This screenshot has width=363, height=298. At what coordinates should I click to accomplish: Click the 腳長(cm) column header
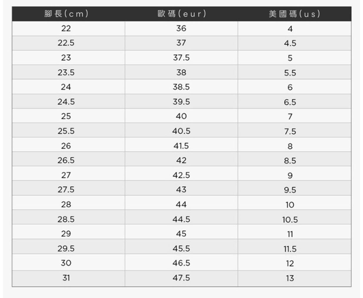[x=67, y=14]
